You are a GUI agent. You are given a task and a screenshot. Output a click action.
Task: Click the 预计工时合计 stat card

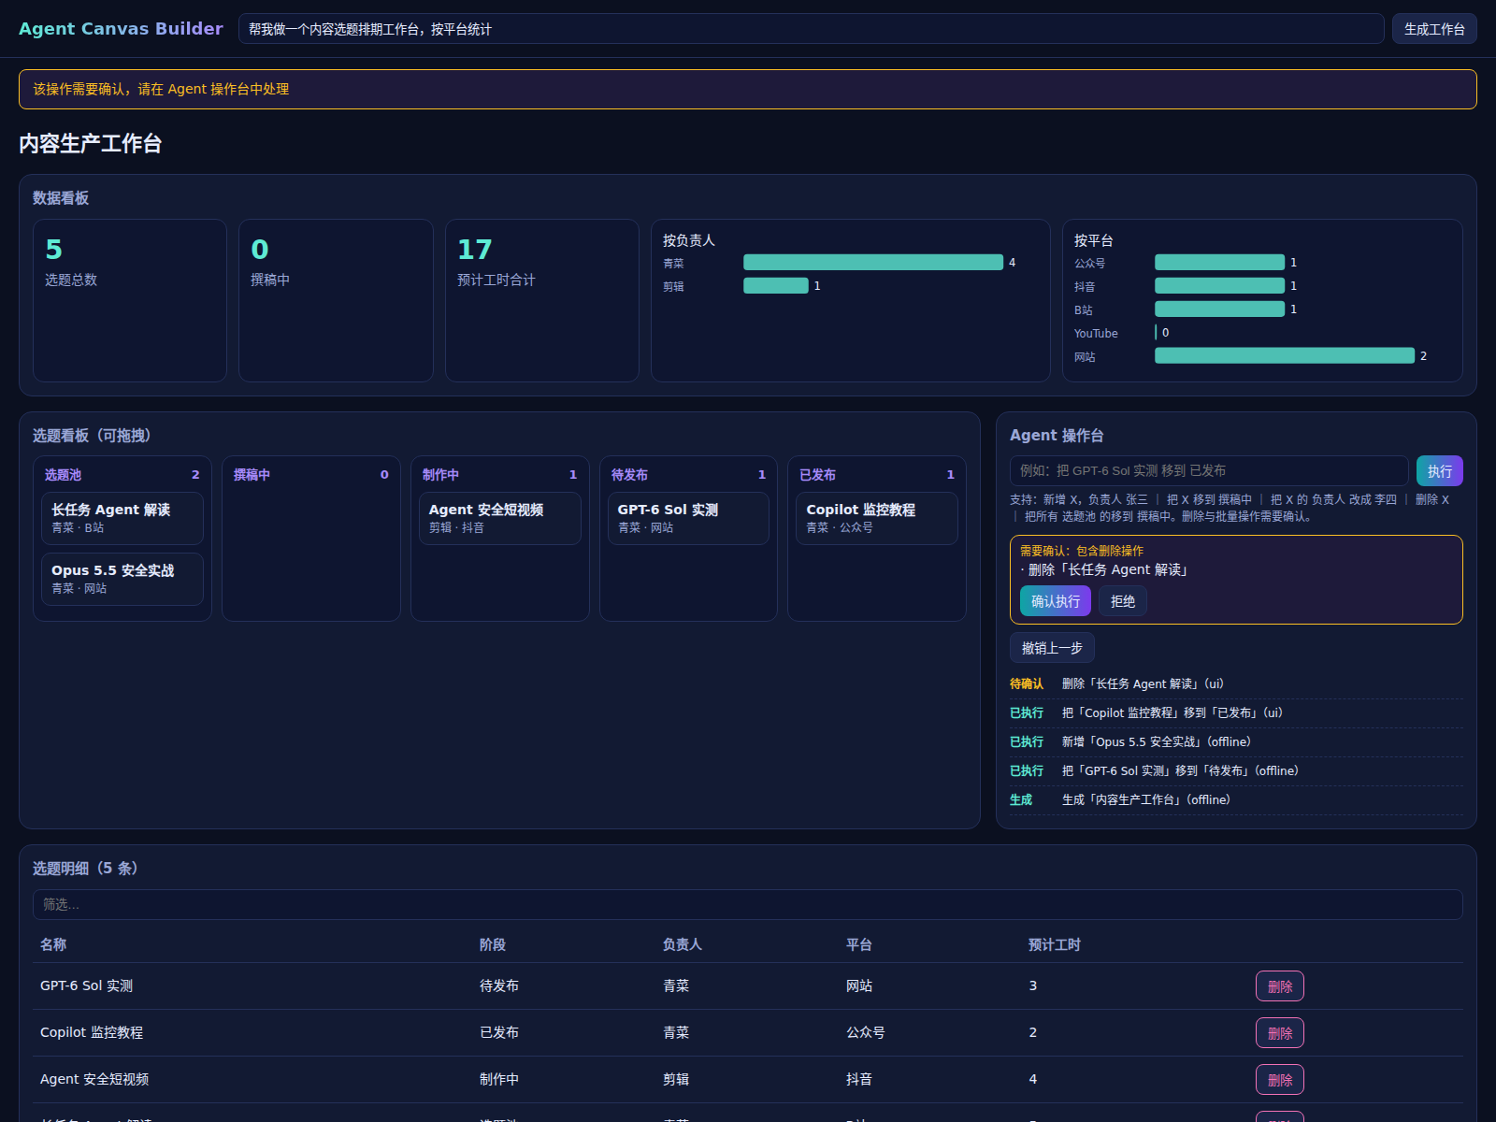(542, 300)
